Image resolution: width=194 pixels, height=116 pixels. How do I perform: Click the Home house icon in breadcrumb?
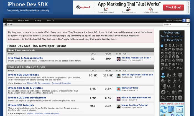(x=6, y=24)
